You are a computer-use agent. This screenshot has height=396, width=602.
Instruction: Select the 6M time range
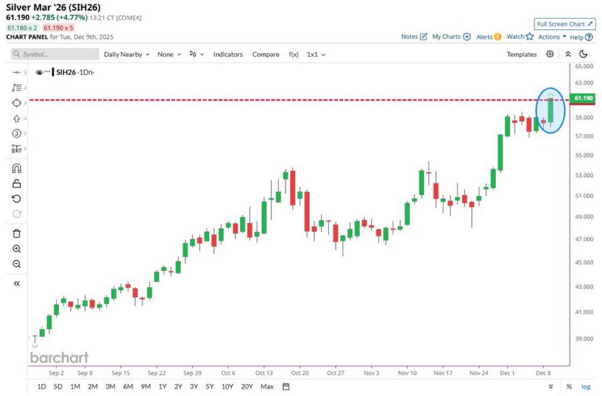coord(128,386)
